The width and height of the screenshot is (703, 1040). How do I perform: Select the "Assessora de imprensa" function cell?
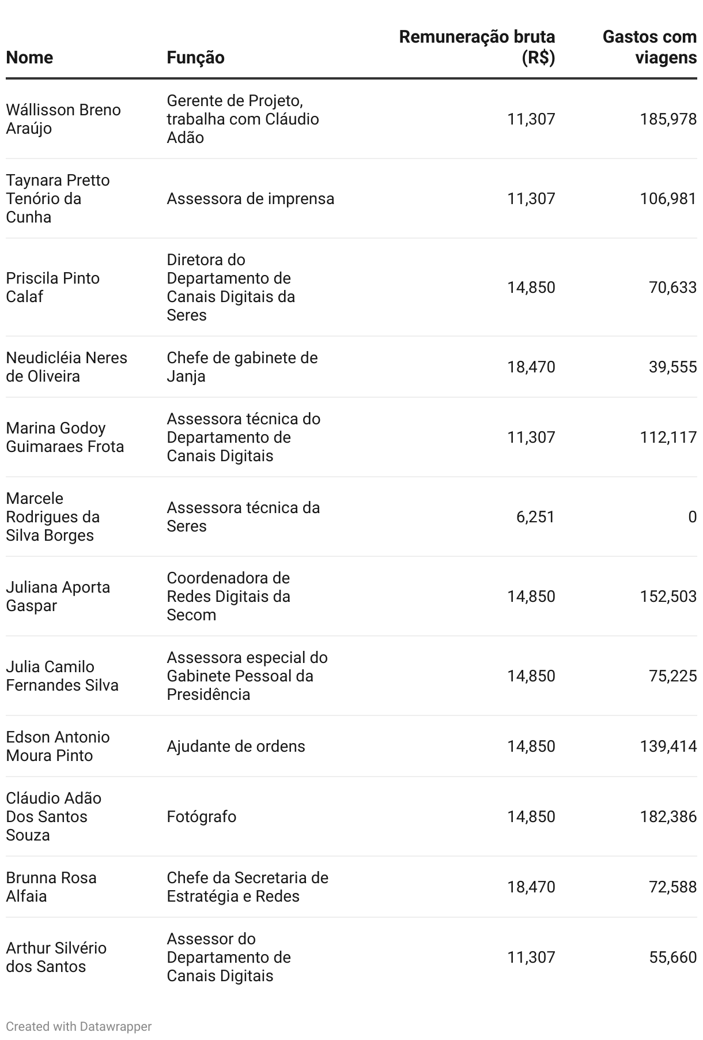pyautogui.click(x=250, y=198)
